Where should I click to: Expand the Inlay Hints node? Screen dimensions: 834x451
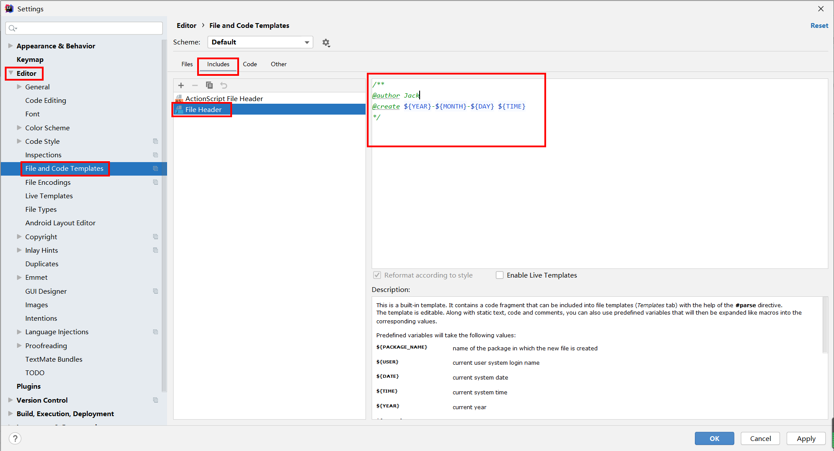coord(19,250)
